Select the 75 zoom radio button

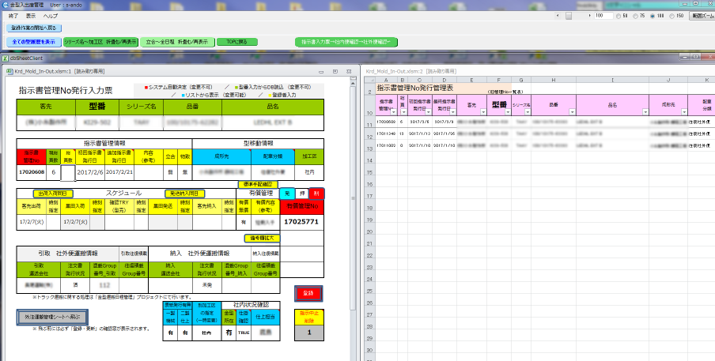tap(636, 15)
